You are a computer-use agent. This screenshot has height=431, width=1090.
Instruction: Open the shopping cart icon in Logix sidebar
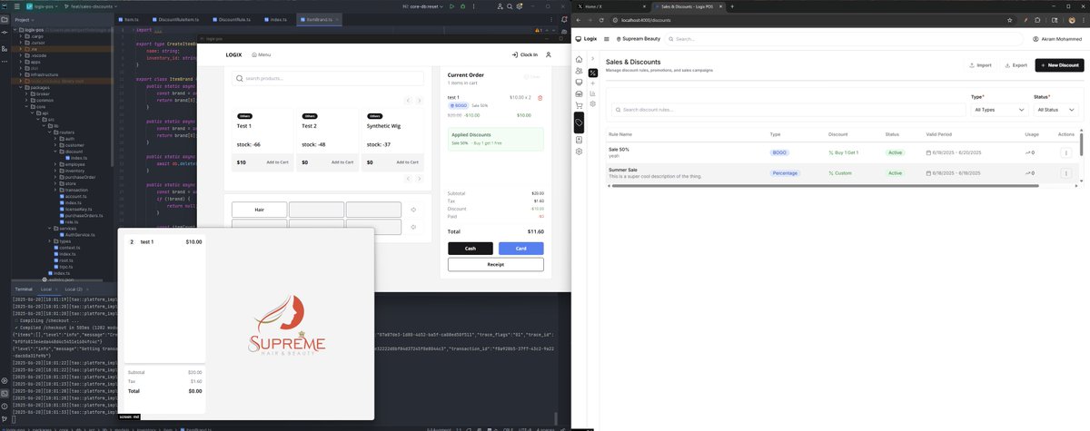coord(579,104)
